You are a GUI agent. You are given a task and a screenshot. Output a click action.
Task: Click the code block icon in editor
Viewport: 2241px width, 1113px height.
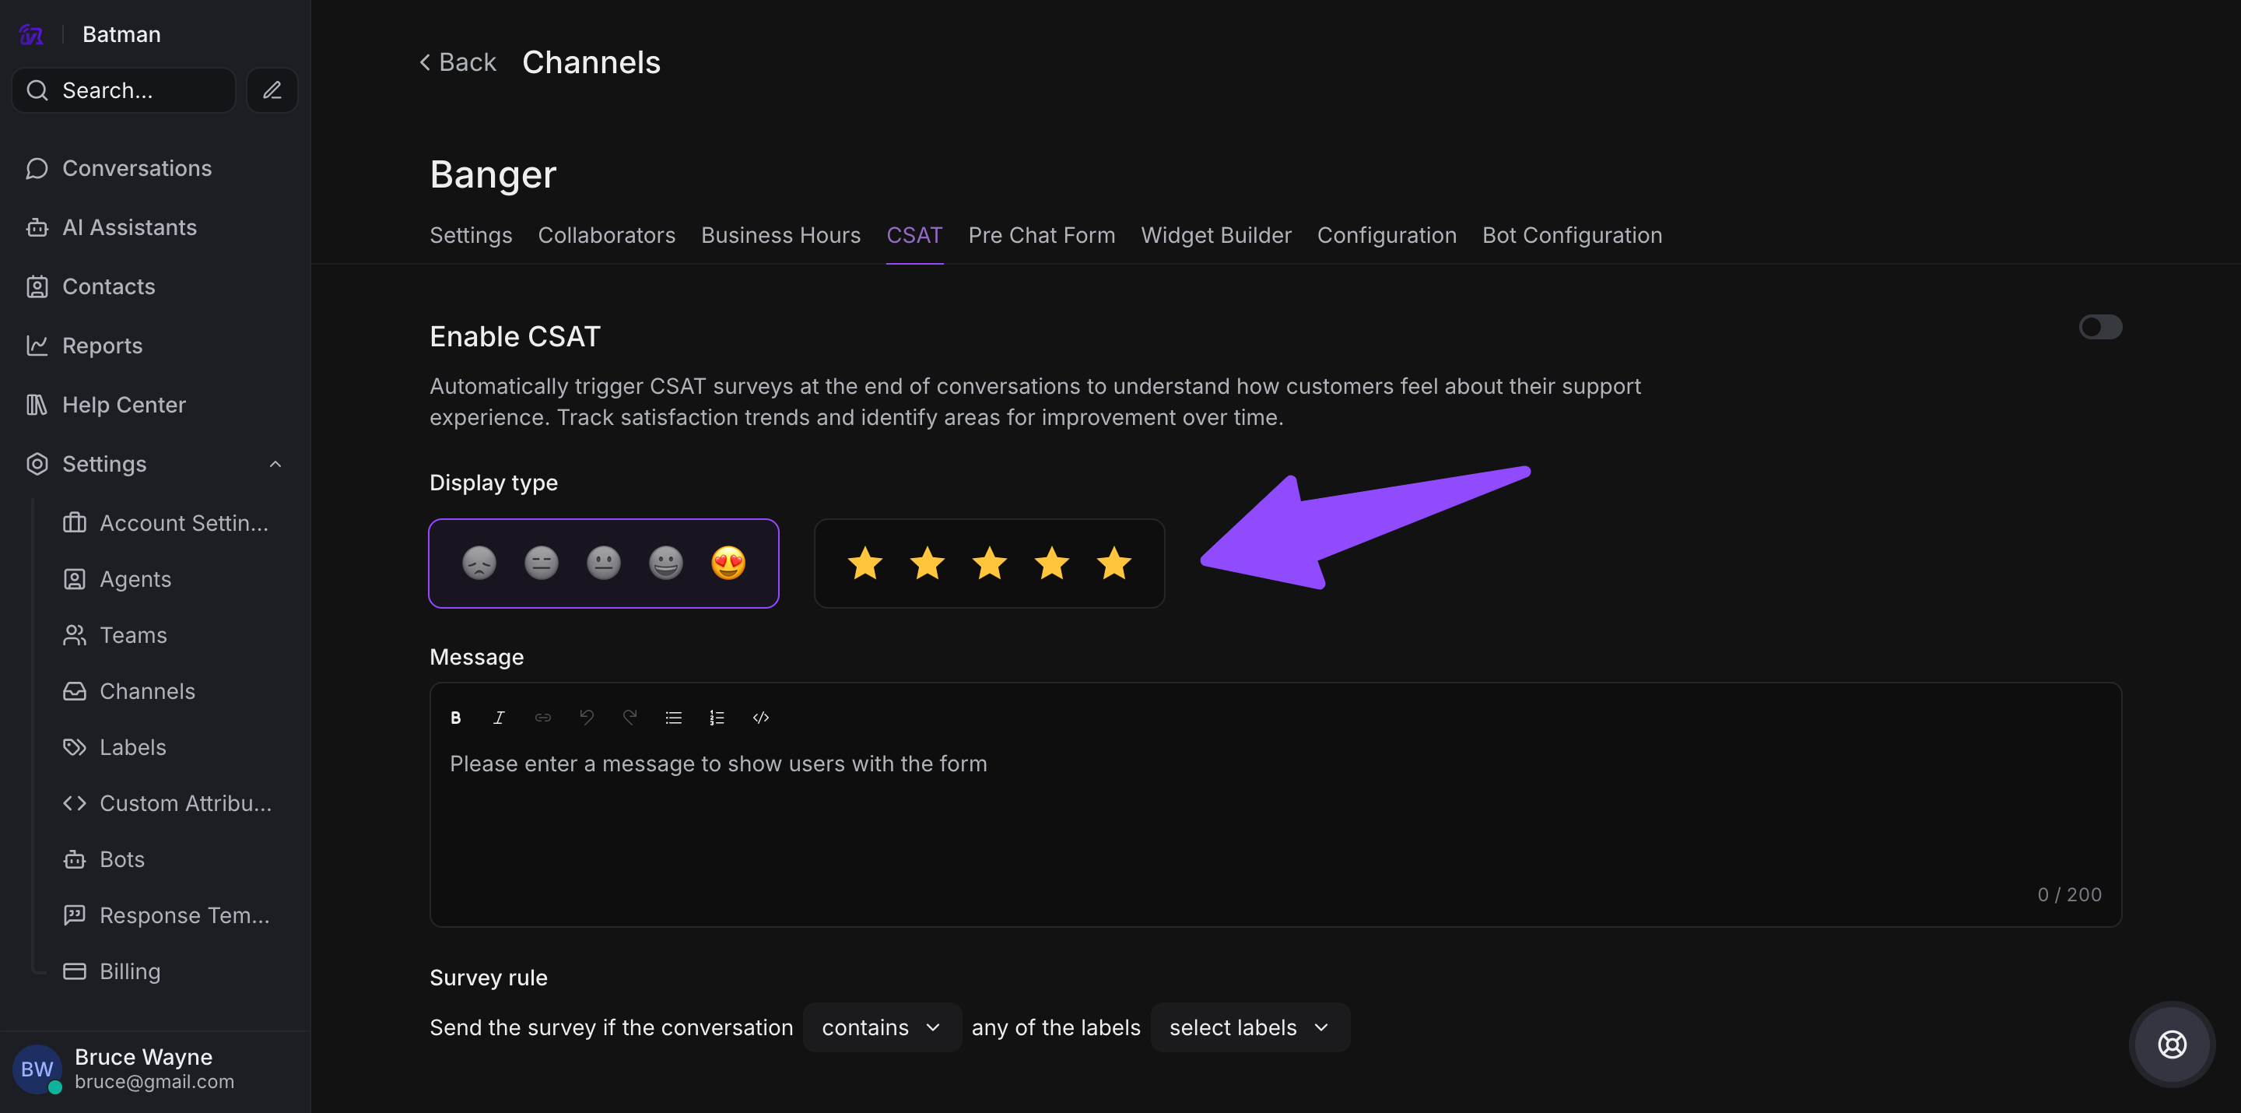760,718
